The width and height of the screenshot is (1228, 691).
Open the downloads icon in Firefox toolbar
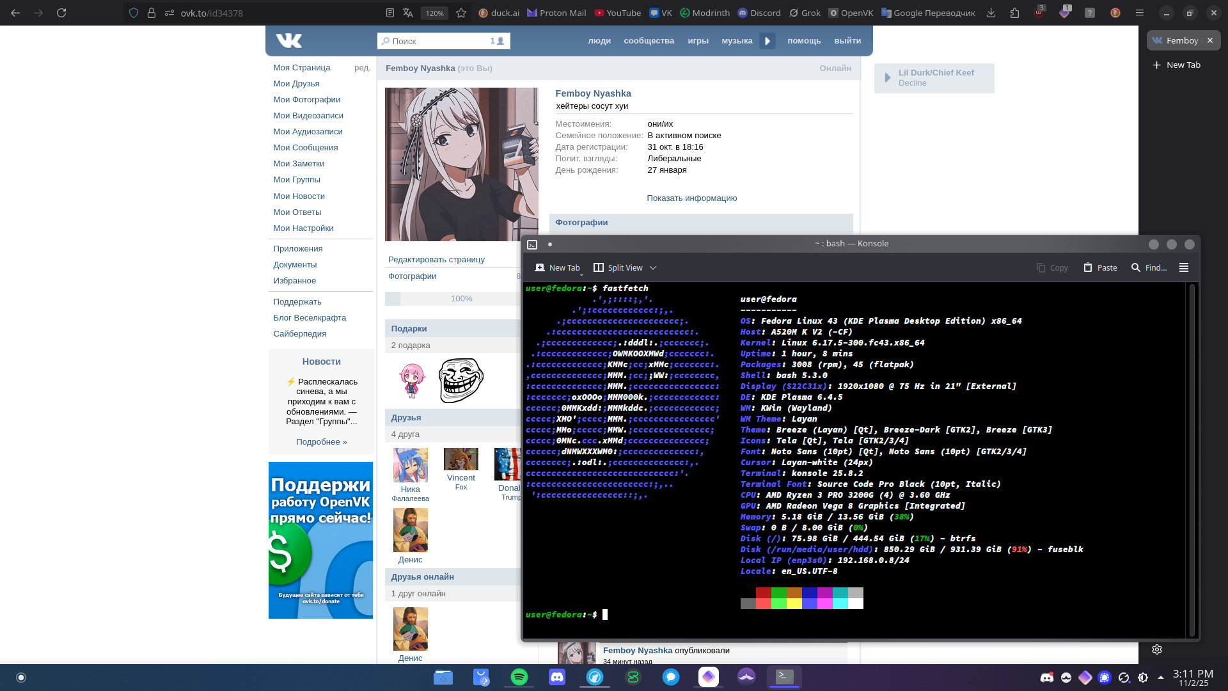[x=991, y=13]
